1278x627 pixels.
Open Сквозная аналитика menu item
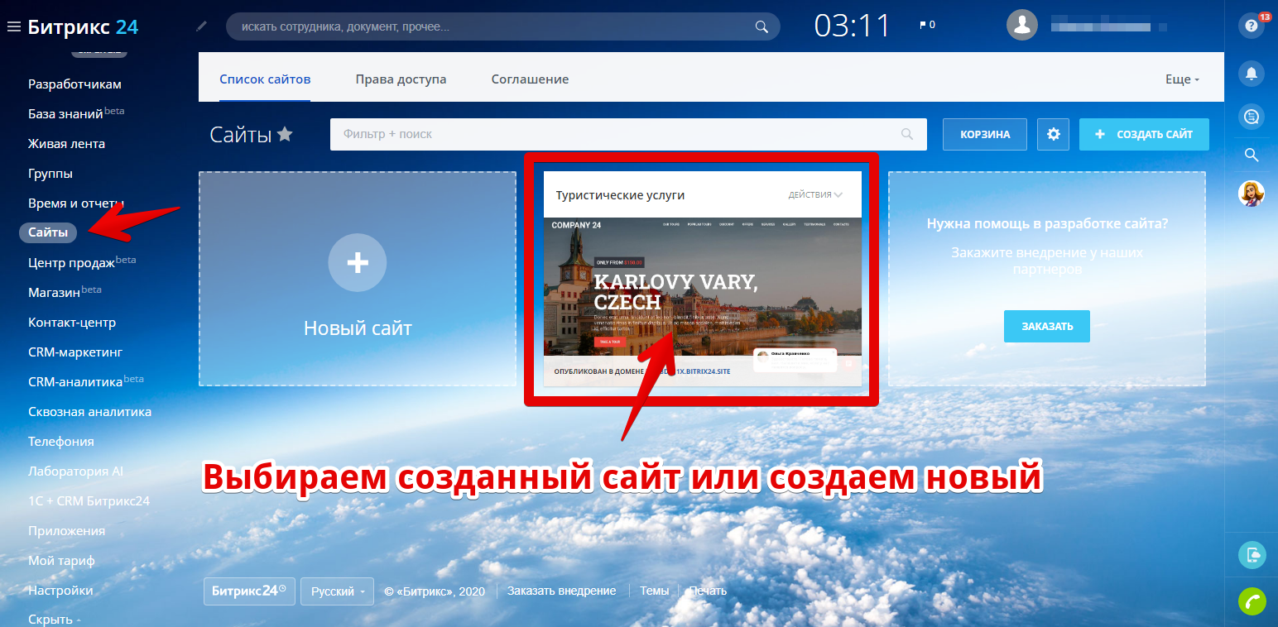tap(89, 412)
